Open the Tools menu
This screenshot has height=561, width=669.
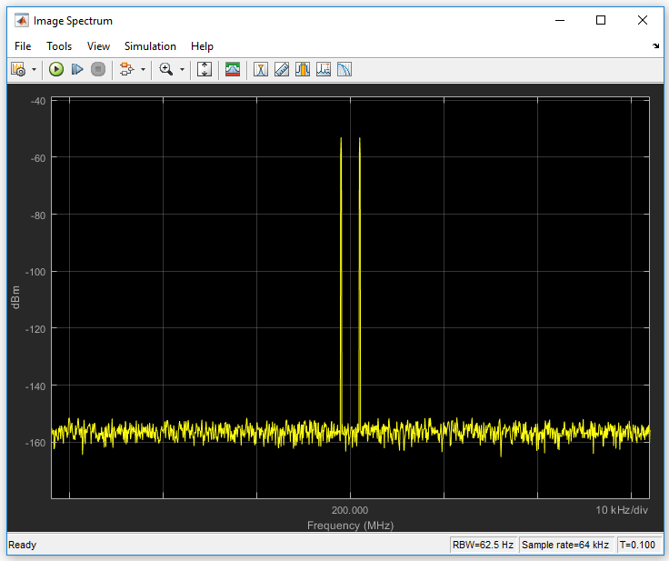(x=59, y=46)
